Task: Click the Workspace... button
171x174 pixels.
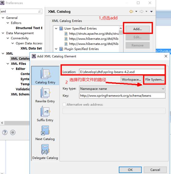Action: (131, 80)
